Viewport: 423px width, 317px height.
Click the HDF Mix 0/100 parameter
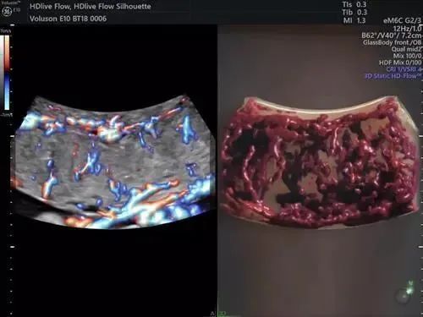[x=400, y=63]
